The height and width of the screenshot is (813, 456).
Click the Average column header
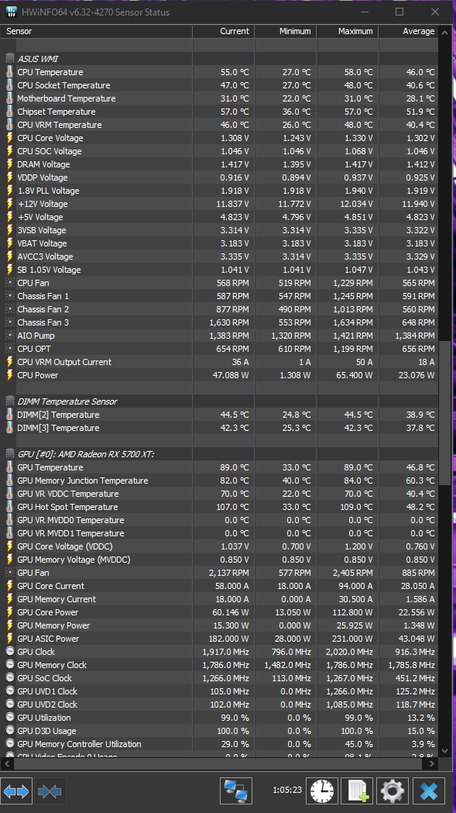408,31
